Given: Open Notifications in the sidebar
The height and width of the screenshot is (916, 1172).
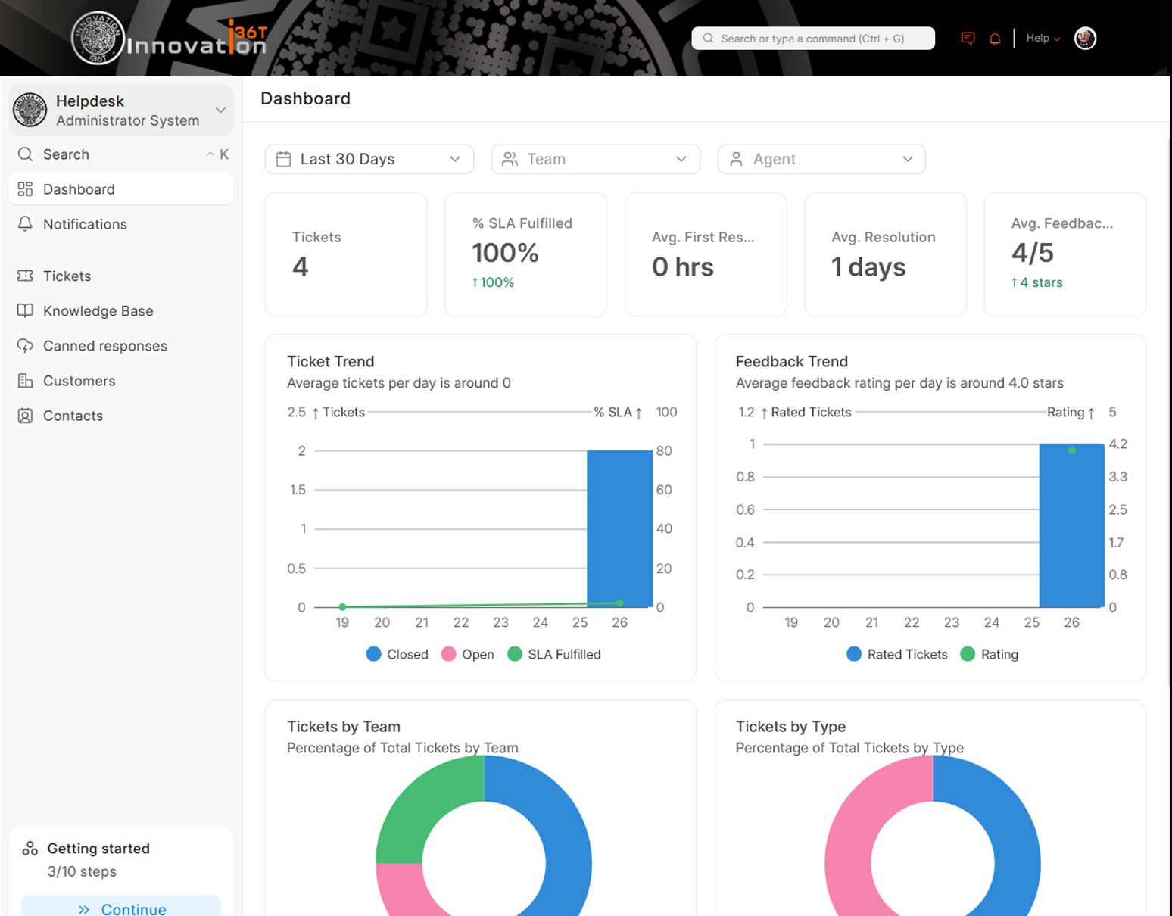Looking at the screenshot, I should pos(85,224).
